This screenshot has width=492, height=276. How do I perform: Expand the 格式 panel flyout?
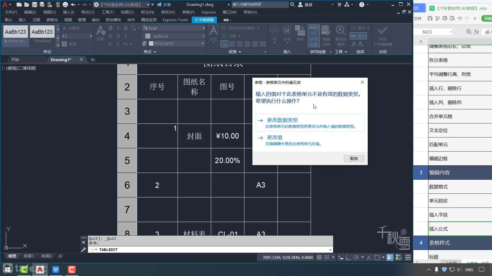click(150, 52)
